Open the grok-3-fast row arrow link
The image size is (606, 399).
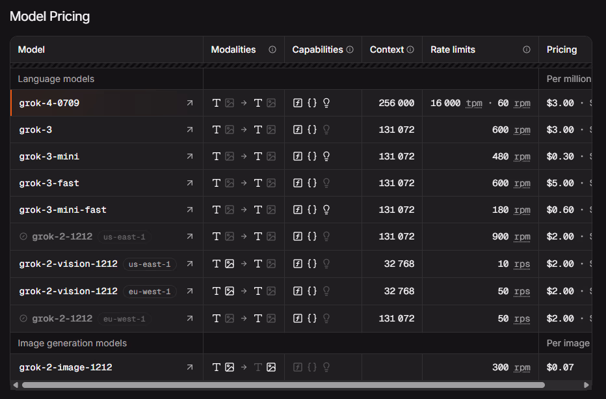click(190, 183)
